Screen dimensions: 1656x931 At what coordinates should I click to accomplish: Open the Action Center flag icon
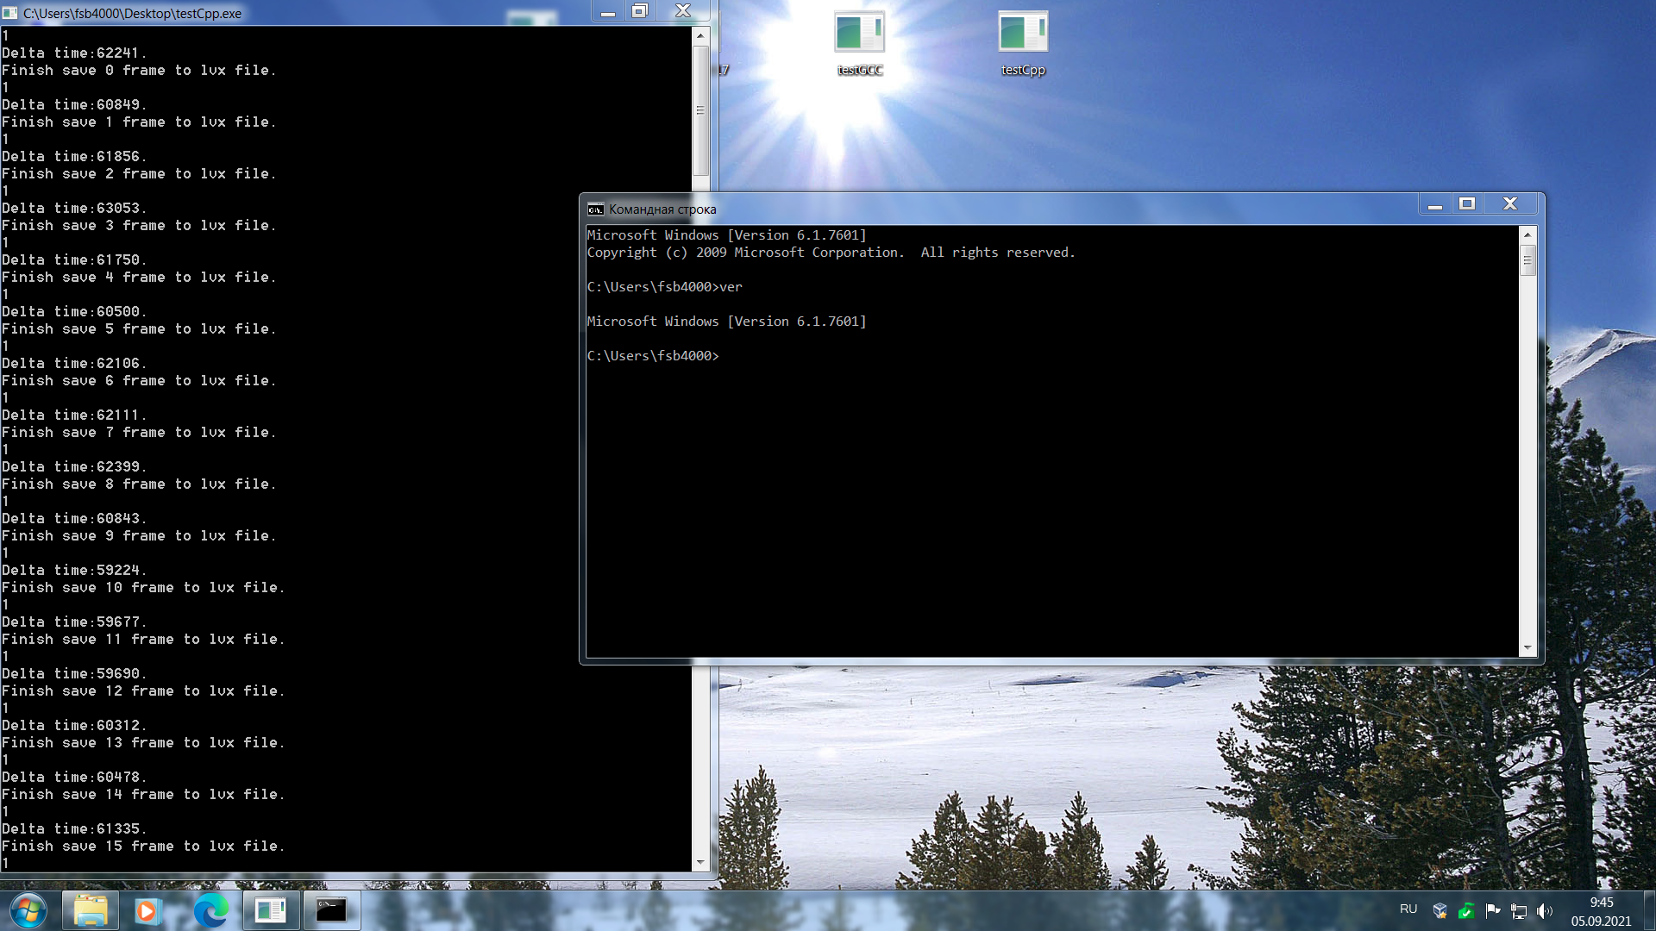pos(1493,910)
